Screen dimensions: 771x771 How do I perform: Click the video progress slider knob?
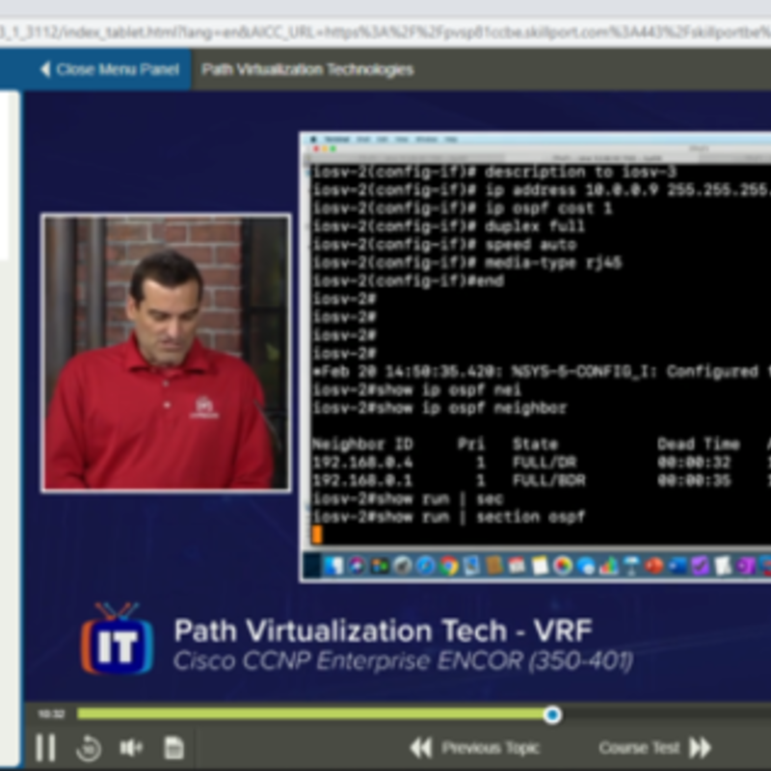click(552, 714)
